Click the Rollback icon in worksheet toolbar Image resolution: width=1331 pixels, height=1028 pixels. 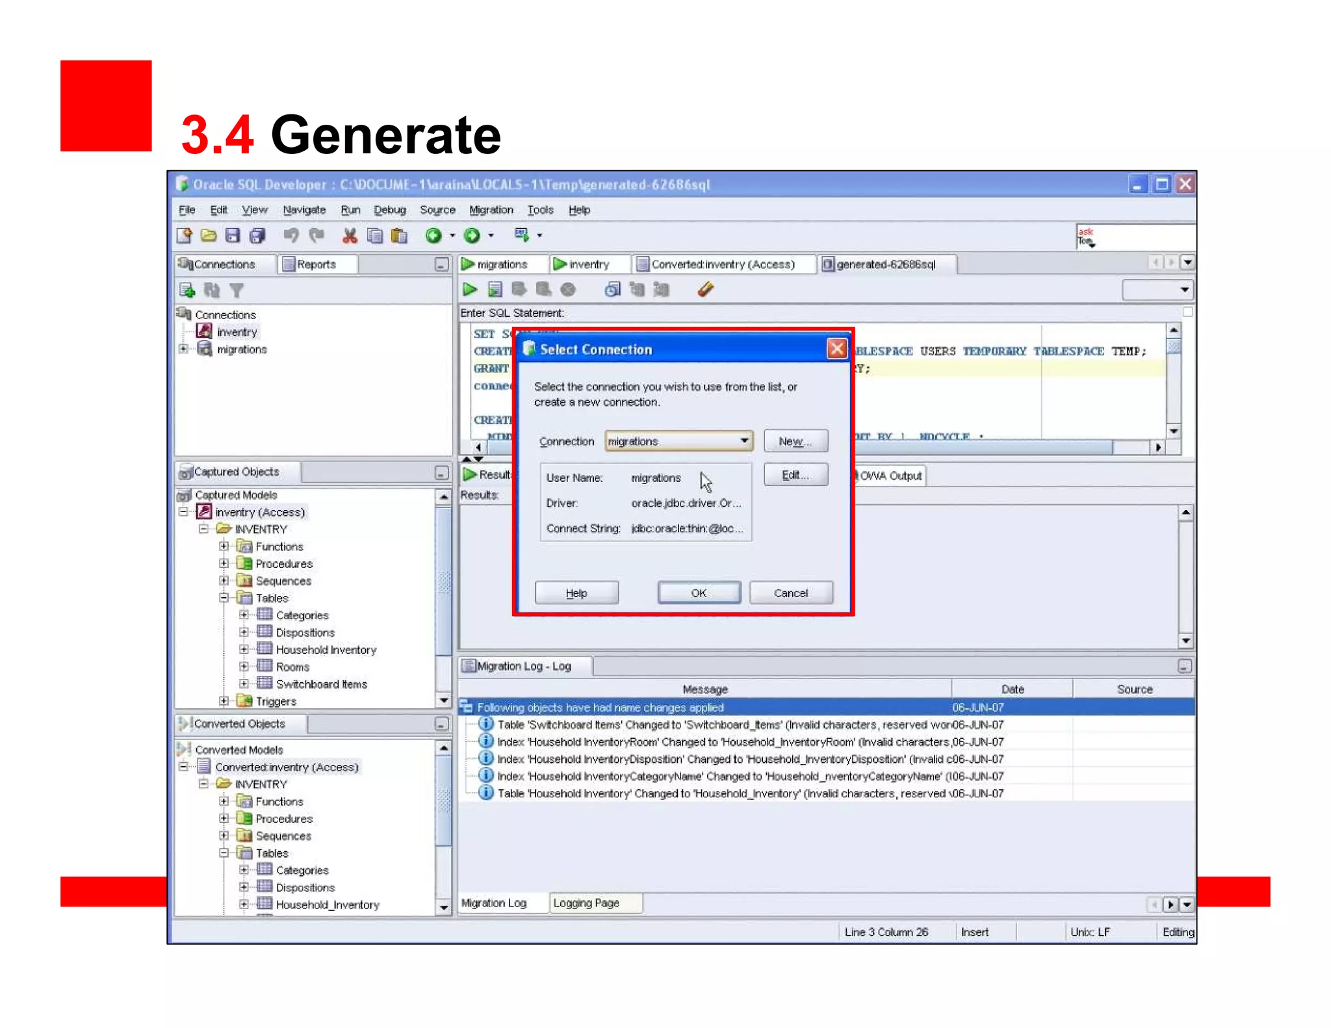coord(543,289)
